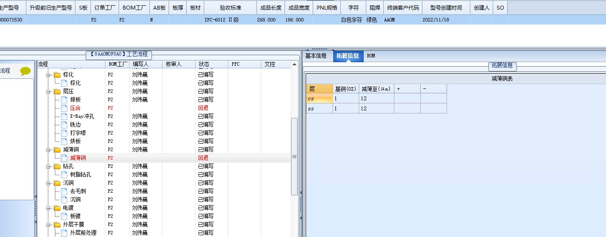Click the 验收标准 column header

pos(231,8)
